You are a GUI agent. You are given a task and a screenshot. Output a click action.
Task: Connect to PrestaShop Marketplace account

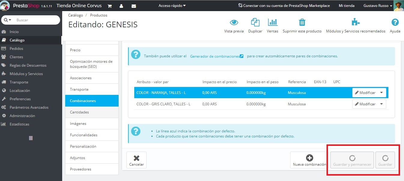(284, 6)
